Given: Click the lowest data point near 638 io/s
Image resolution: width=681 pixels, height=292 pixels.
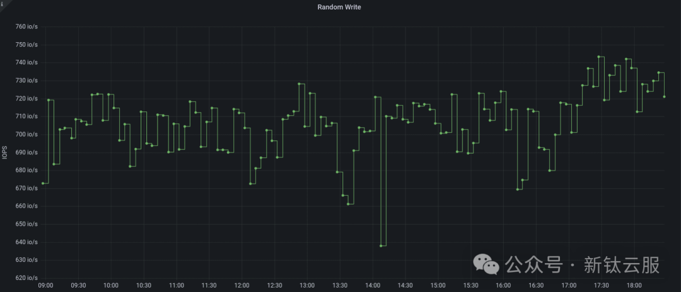Looking at the screenshot, I should [x=381, y=245].
